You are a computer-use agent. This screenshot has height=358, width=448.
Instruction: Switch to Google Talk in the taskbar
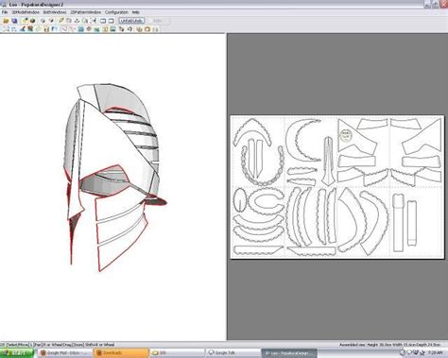[233, 353]
